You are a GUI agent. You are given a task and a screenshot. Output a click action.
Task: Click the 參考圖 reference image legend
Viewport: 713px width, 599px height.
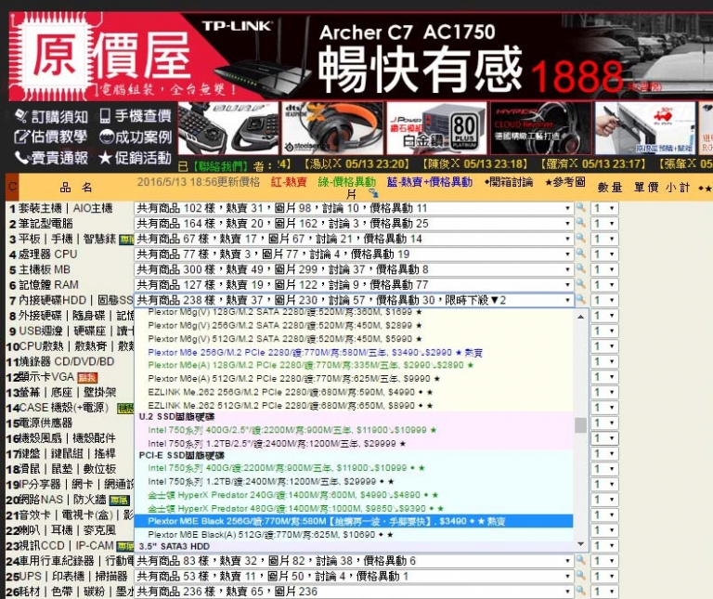tap(565, 182)
